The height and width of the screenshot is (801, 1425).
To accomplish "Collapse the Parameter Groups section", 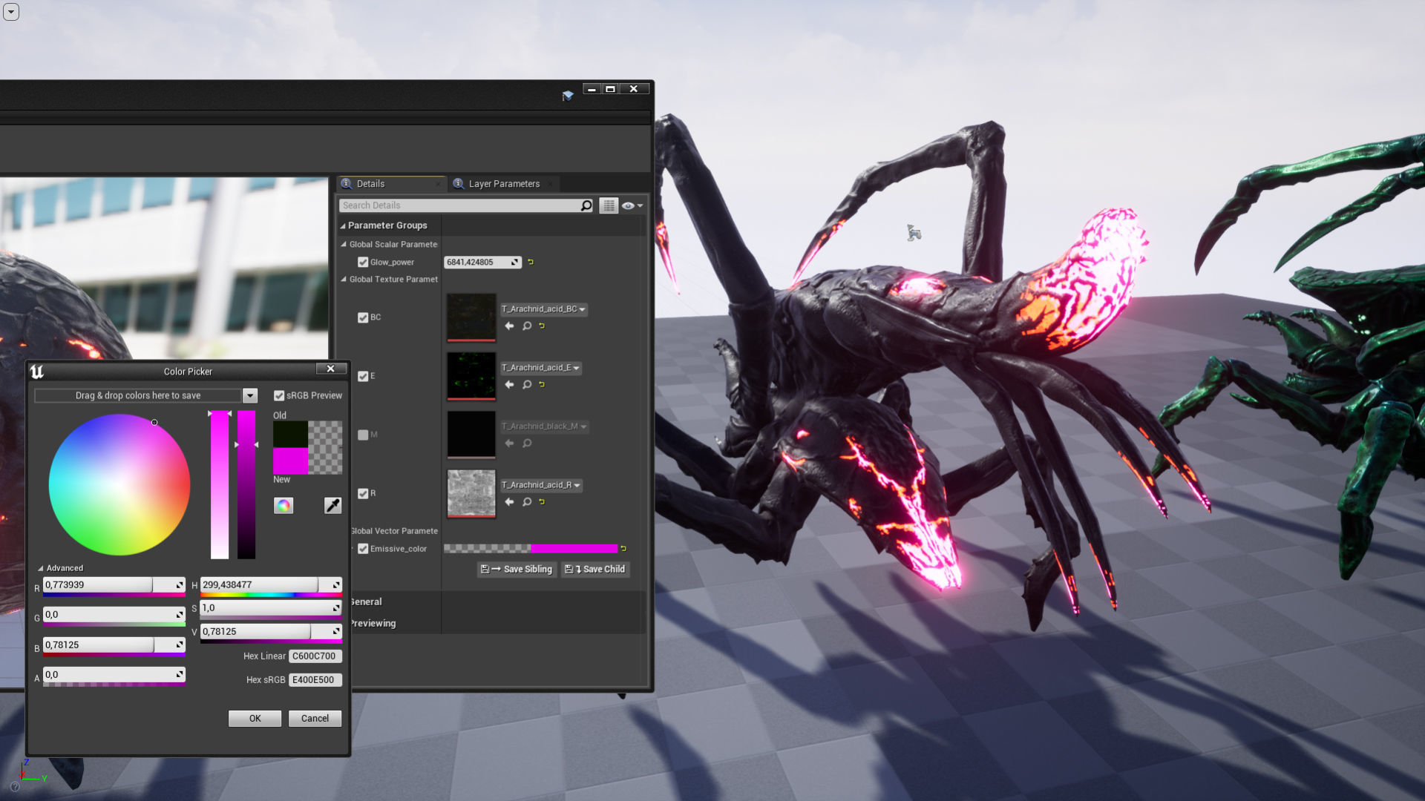I will (x=343, y=226).
